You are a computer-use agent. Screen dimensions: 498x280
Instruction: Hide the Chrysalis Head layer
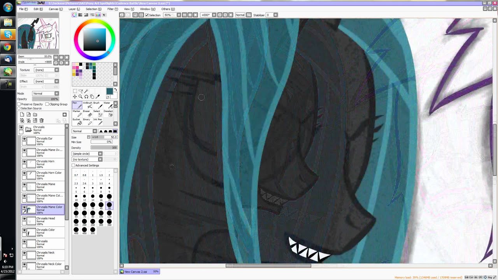(24, 219)
